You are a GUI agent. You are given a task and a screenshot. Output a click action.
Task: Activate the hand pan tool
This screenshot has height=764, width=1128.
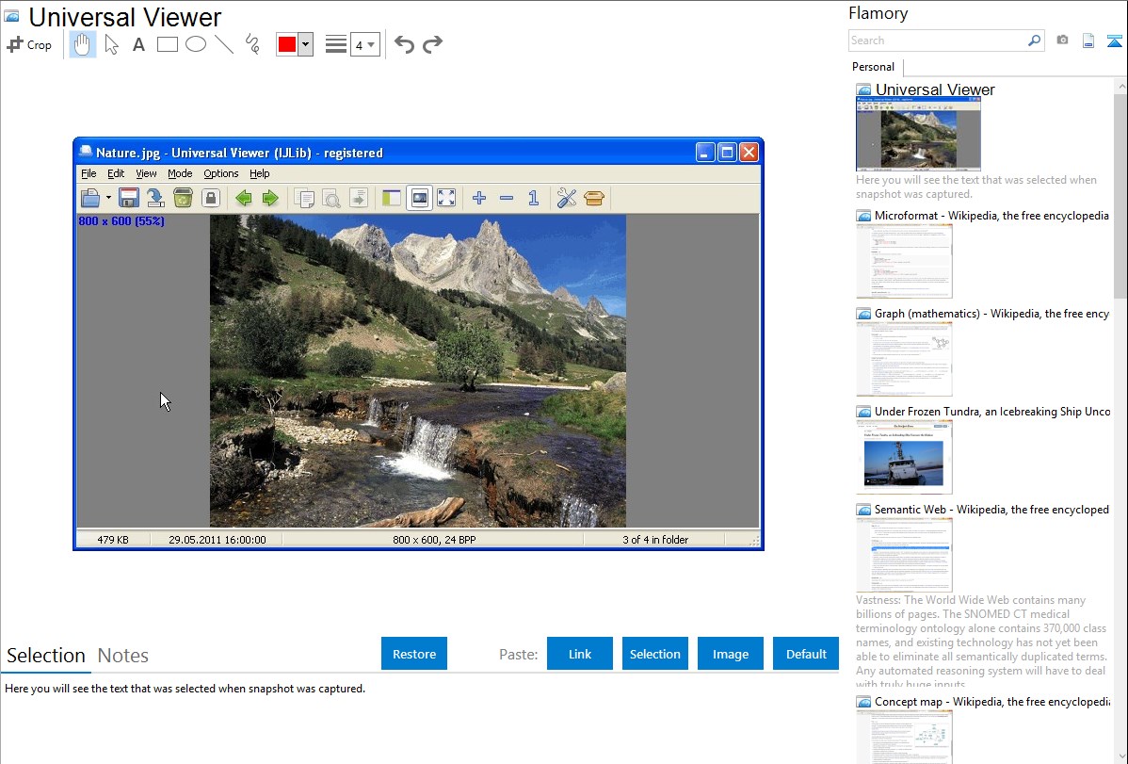[x=83, y=44]
